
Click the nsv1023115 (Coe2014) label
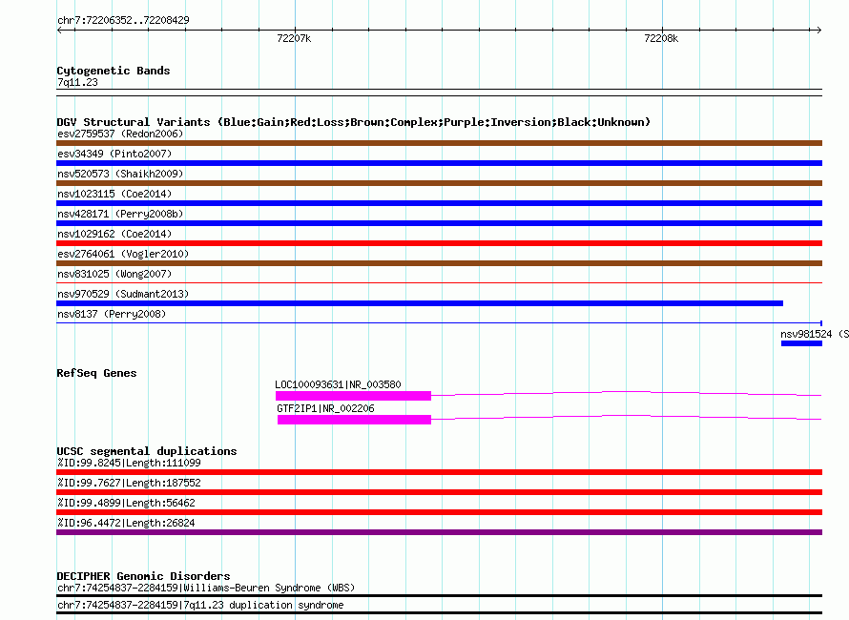point(114,194)
